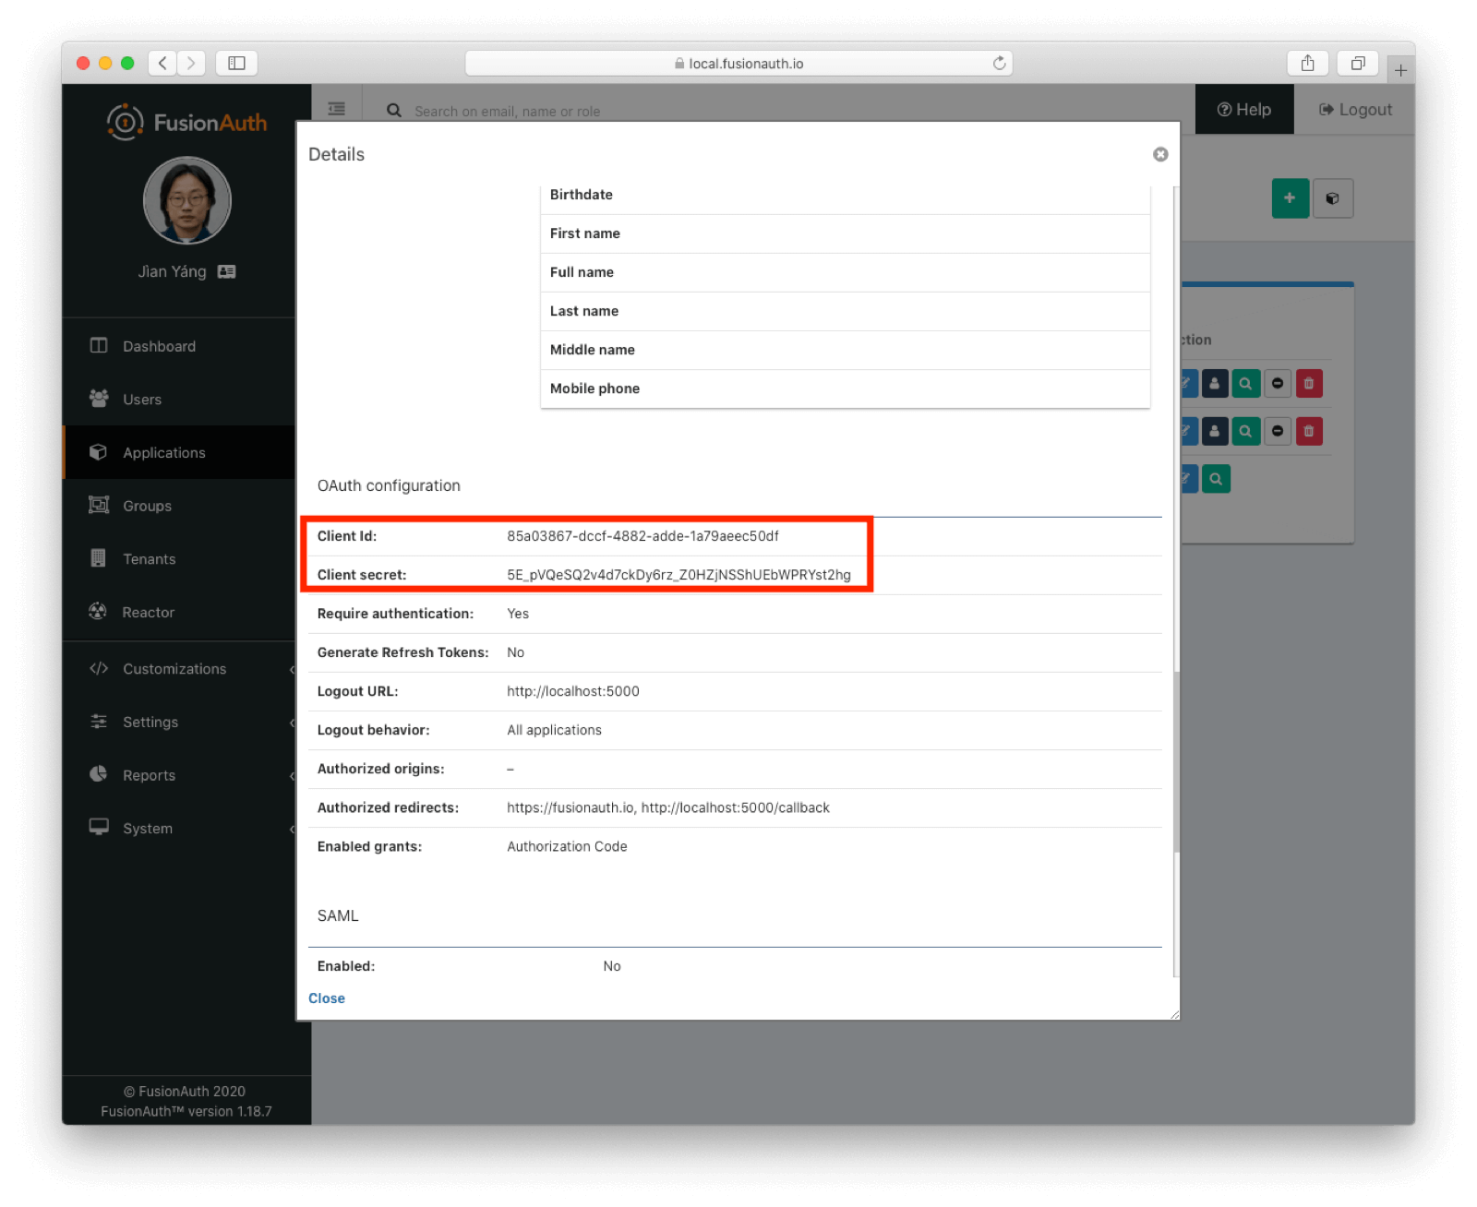Click the second row's deactivate icon
1477x1207 pixels.
tap(1278, 431)
